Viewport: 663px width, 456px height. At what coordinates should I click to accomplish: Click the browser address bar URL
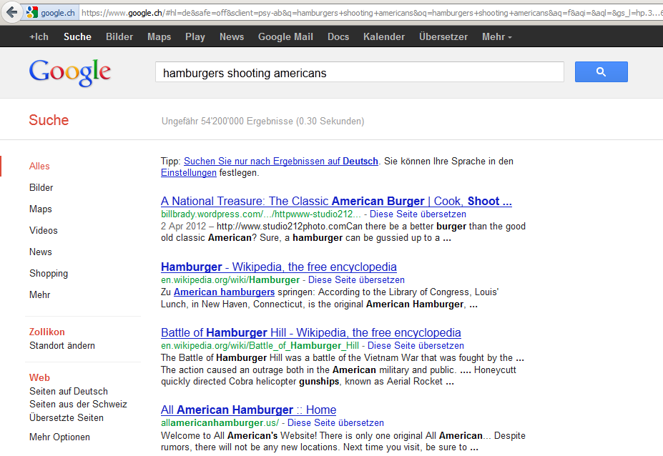coord(371,13)
